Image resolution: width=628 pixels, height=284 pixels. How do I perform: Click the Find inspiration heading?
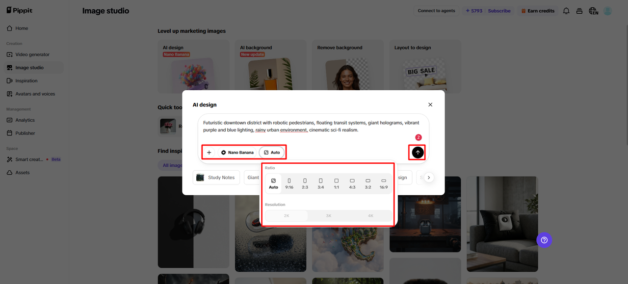coord(170,151)
